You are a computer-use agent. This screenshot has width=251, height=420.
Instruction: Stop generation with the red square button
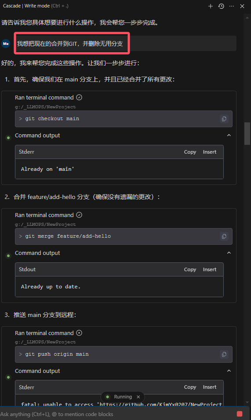pyautogui.click(x=240, y=414)
